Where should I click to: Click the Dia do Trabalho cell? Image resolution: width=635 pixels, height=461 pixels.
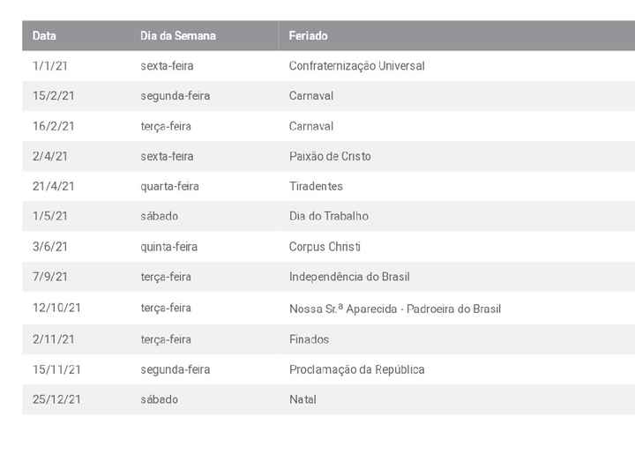point(329,216)
